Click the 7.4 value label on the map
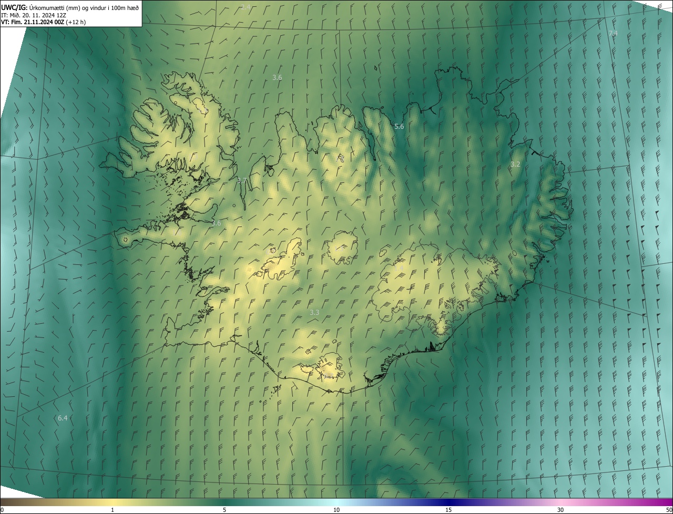673x514 pixels. pyautogui.click(x=613, y=33)
